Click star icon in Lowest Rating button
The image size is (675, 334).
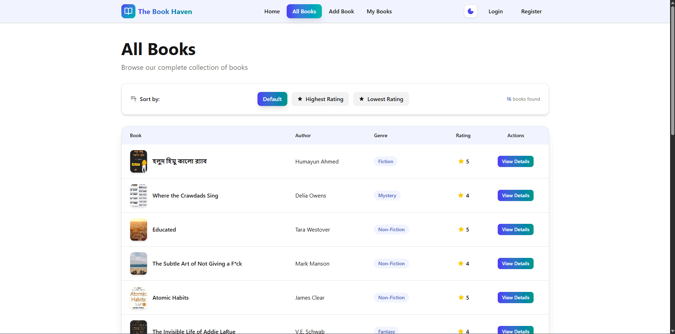click(362, 99)
